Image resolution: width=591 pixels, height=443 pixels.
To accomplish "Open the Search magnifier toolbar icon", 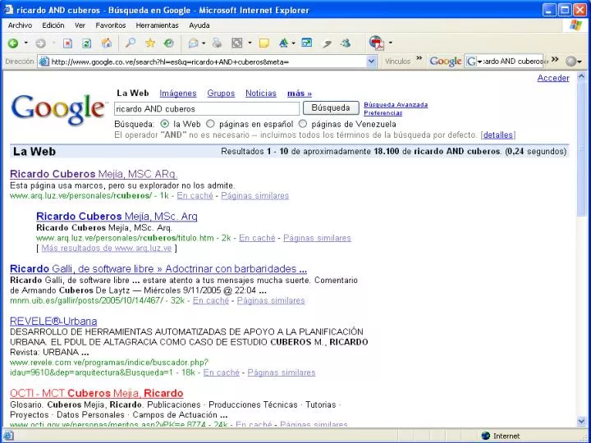I will click(131, 43).
